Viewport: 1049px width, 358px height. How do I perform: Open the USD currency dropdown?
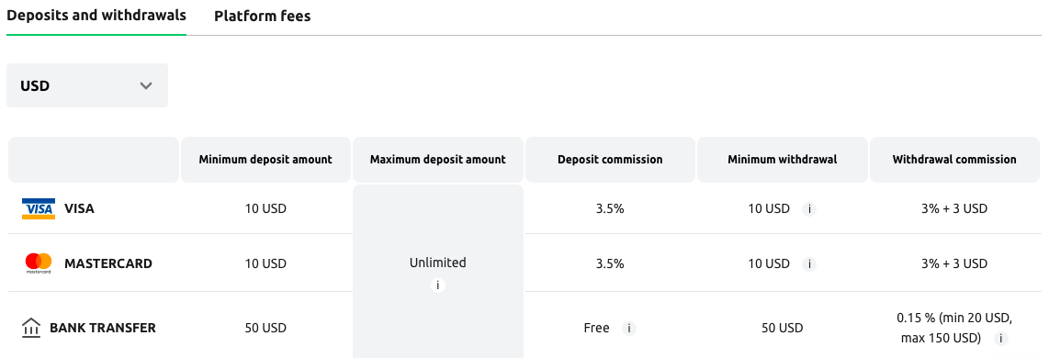(x=87, y=85)
